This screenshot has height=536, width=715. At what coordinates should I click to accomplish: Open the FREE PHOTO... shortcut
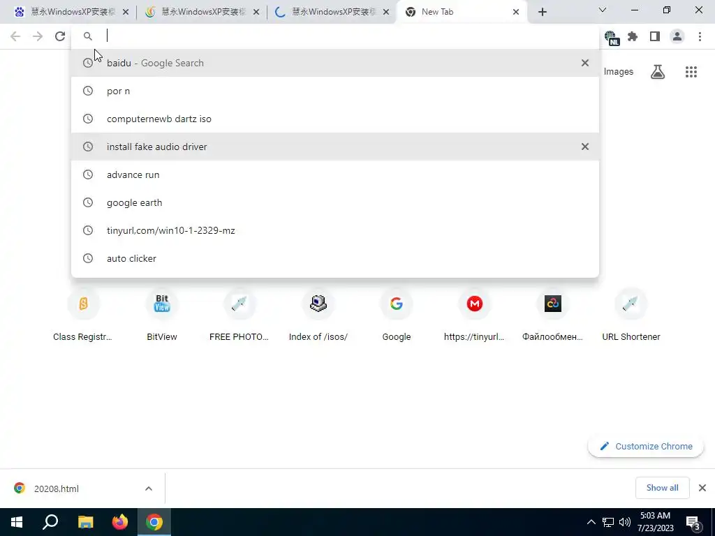point(239,315)
